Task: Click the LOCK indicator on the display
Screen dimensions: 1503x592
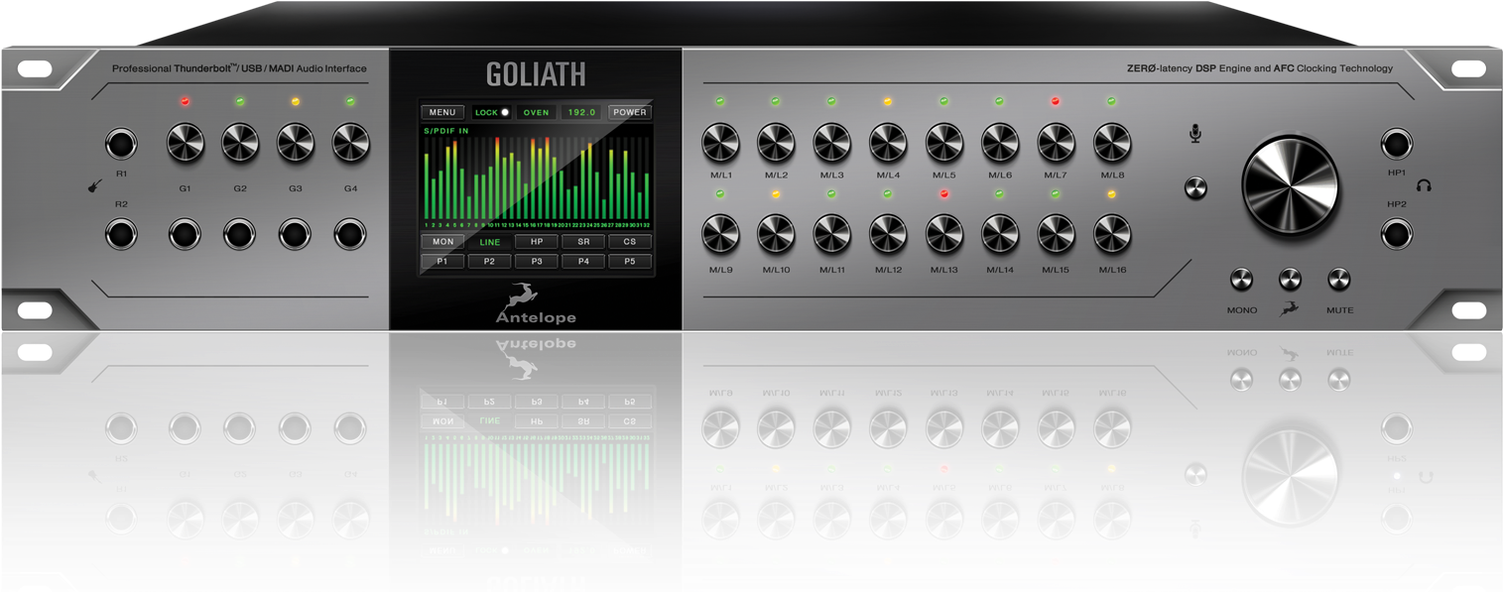Action: click(x=492, y=112)
